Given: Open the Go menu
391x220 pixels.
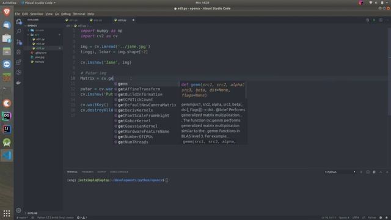Looking at the screenshot, I should (x=57, y=14).
